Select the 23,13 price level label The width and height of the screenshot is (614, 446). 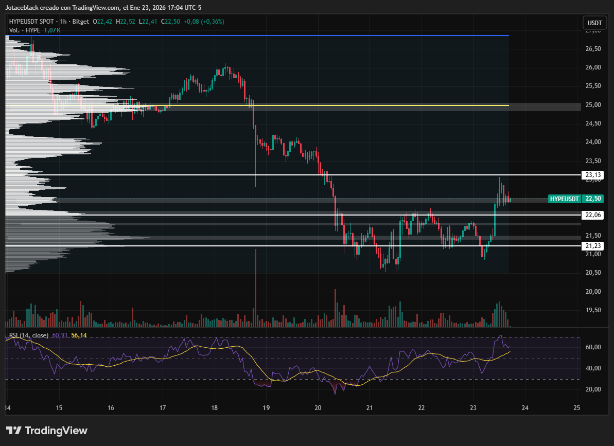[x=593, y=175]
